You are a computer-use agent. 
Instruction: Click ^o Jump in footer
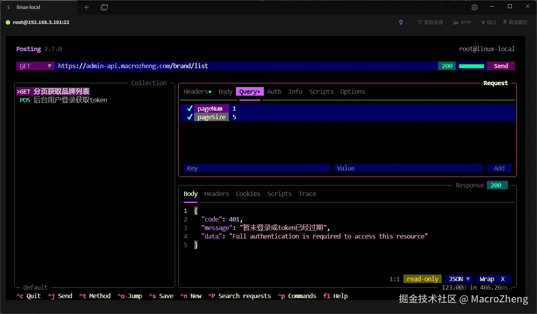129,296
